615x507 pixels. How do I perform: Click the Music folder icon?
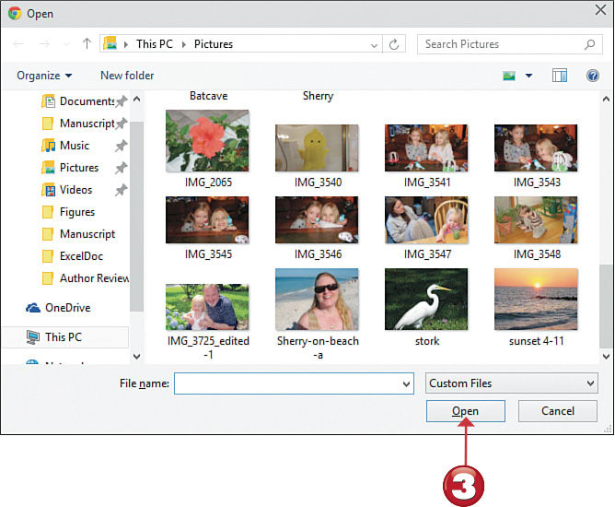click(x=48, y=146)
